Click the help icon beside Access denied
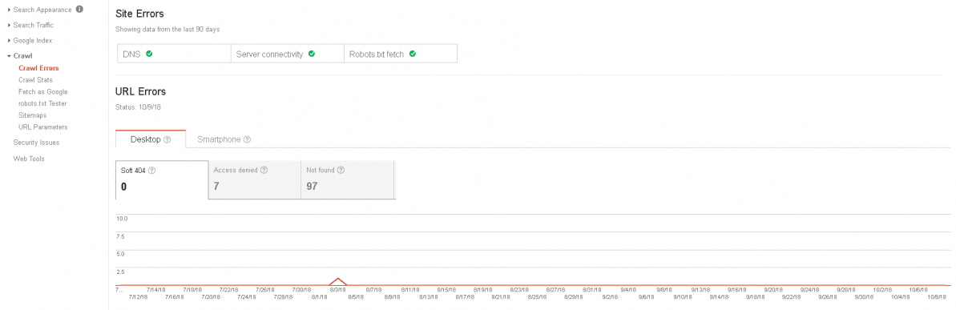 point(264,171)
